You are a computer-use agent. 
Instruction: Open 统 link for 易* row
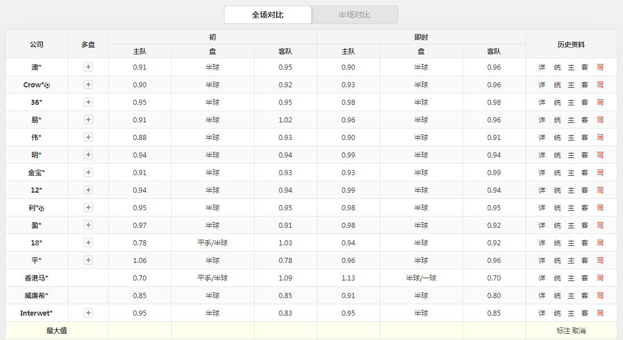click(557, 120)
